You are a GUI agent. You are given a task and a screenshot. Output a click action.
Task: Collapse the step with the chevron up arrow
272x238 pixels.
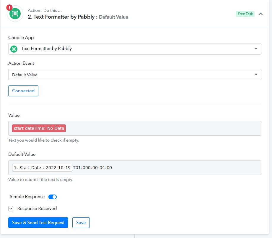pyautogui.click(x=260, y=14)
